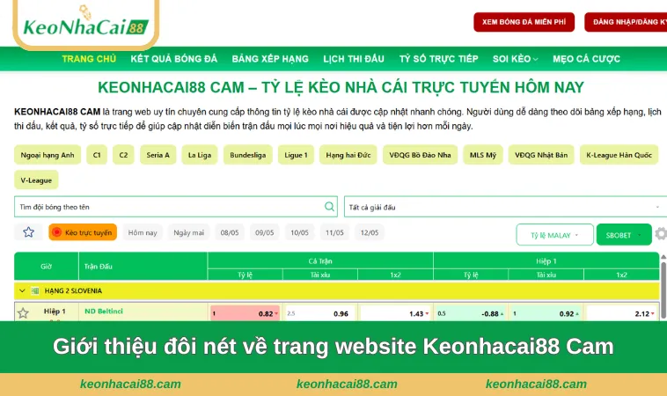The width and height of the screenshot is (667, 396).
Task: Click the ND Beltinci team name
Action: pos(104,312)
